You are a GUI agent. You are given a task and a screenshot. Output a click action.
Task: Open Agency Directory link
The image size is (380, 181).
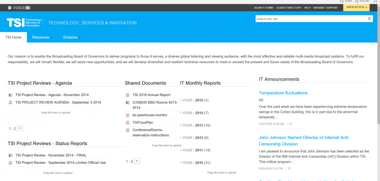click(x=289, y=8)
